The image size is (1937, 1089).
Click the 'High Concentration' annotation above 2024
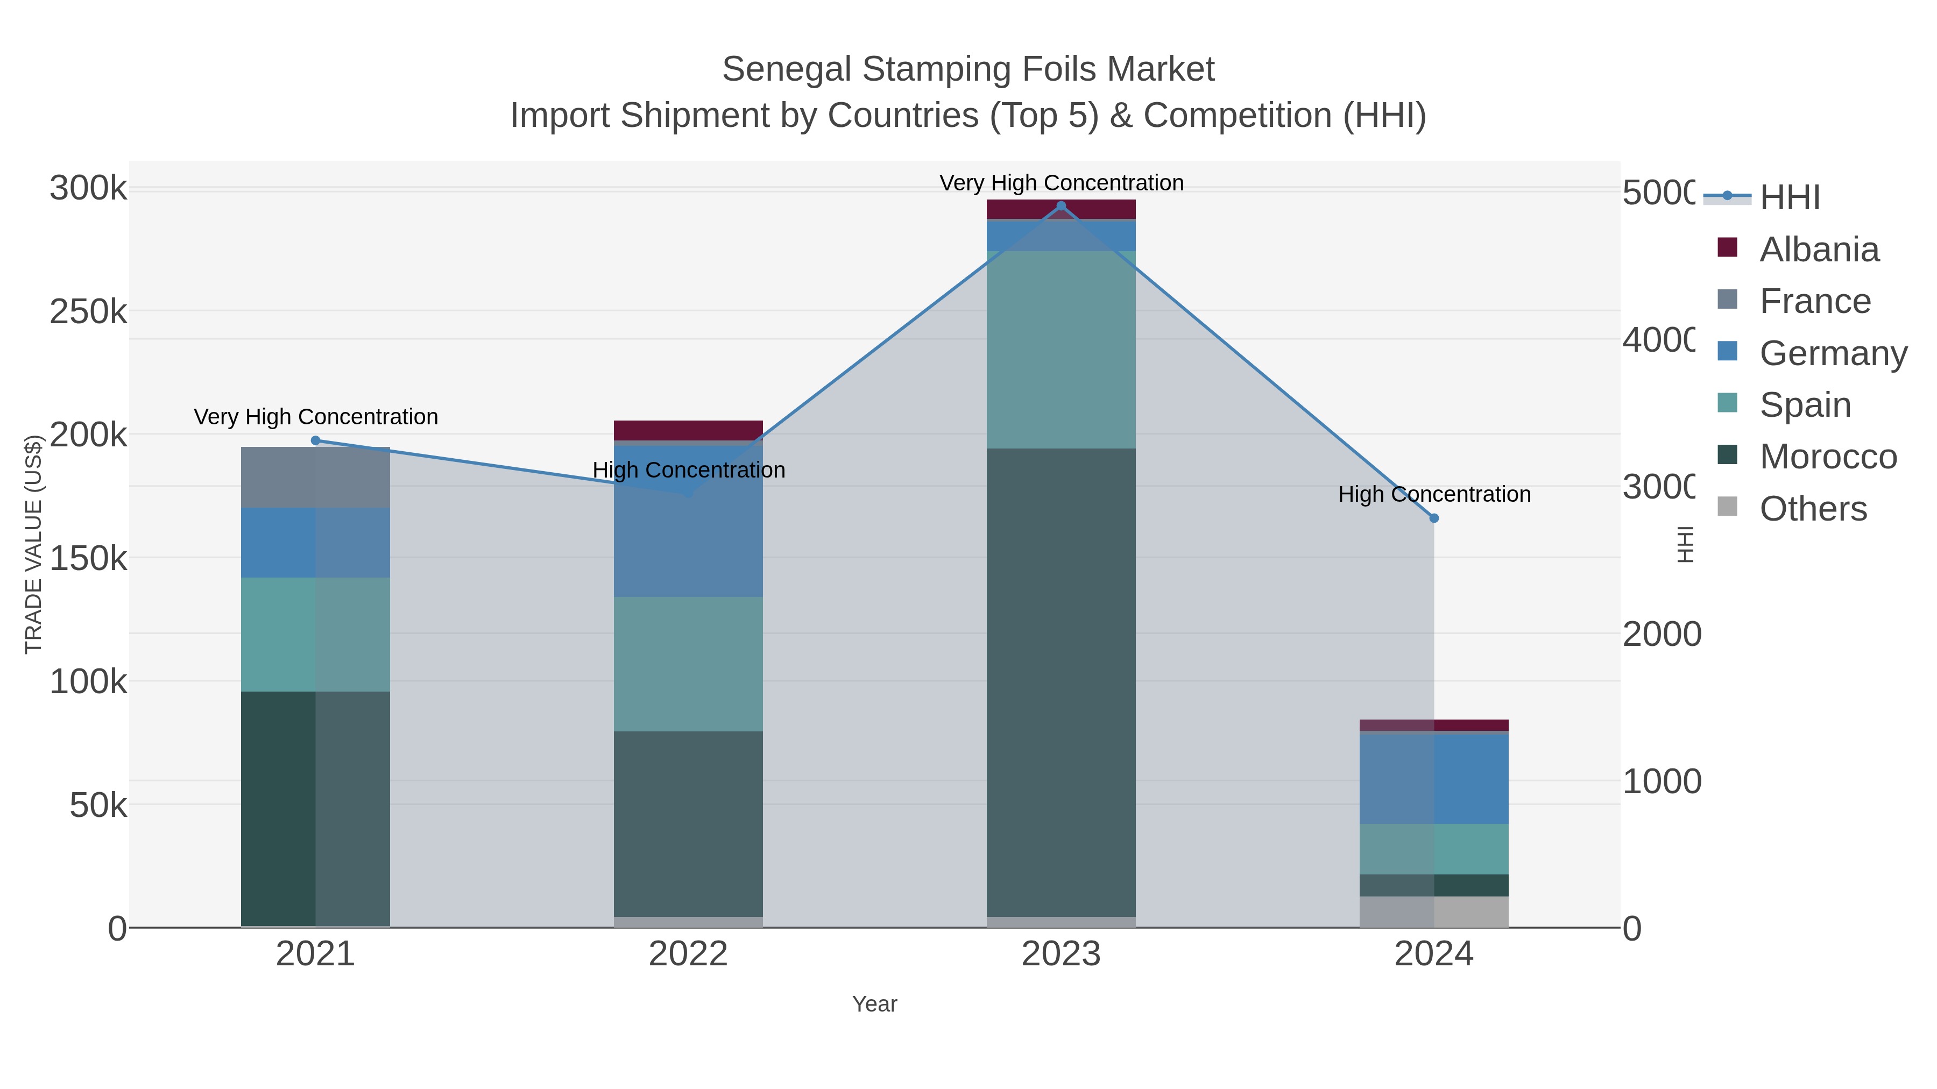click(x=1434, y=494)
